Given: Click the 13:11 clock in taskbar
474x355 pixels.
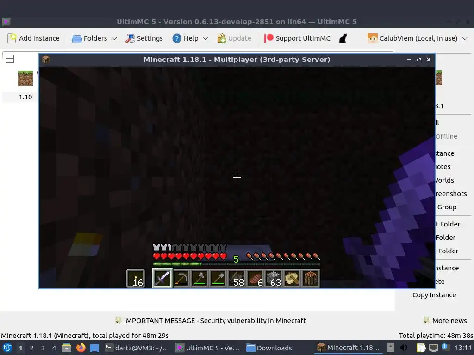Looking at the screenshot, I should [463, 348].
